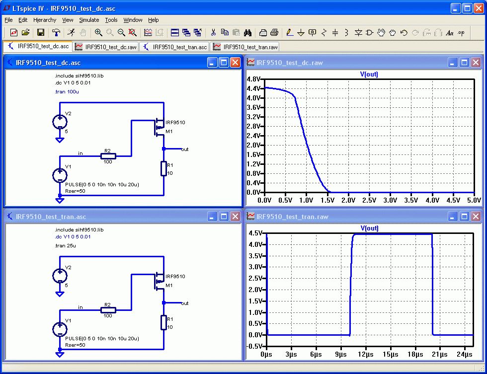Select the Label Net tool

tap(313, 33)
